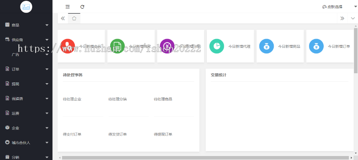Click the horizontal scrollbar right arrow
Viewport: 358px width, 160px height.
[352, 158]
